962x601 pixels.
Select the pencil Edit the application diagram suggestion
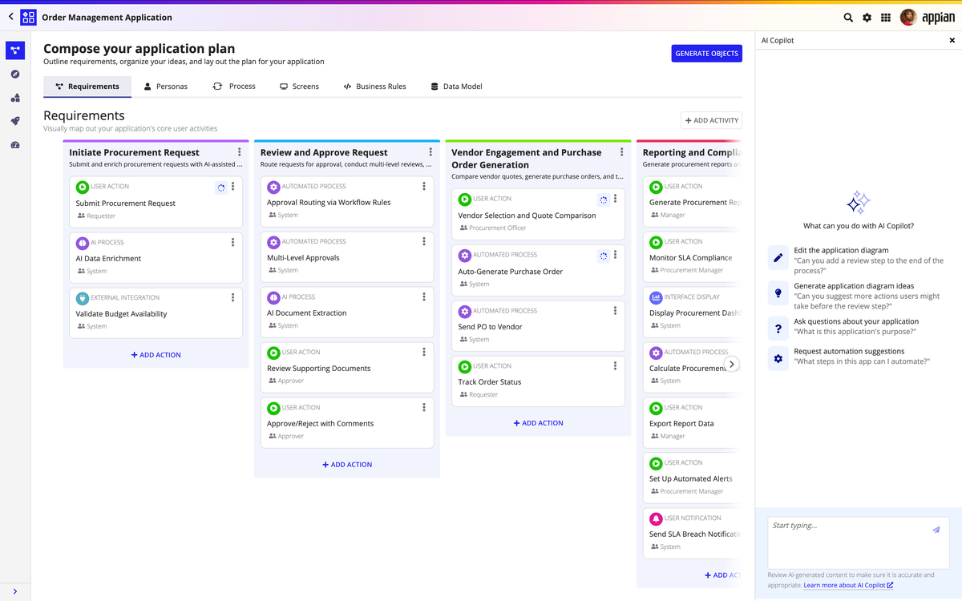777,257
